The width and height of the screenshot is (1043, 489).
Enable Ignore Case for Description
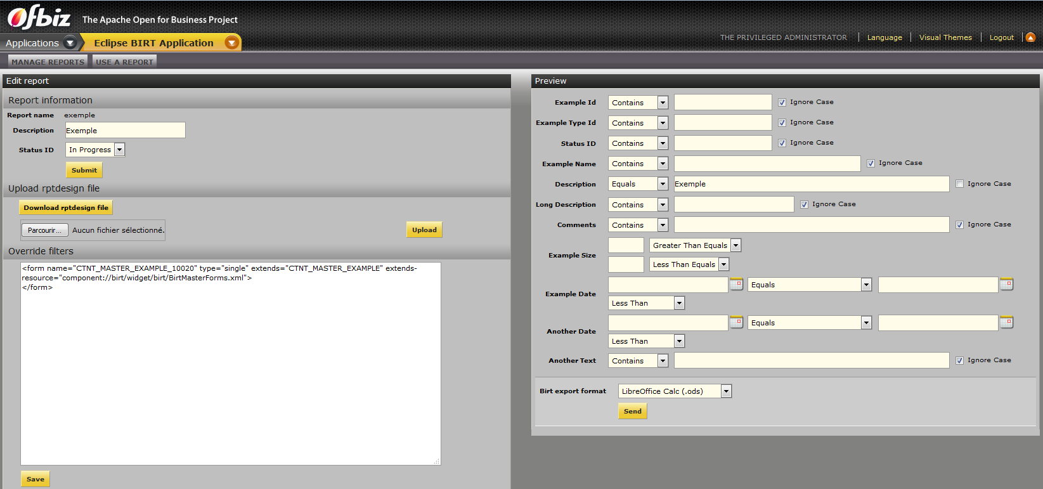pos(960,184)
